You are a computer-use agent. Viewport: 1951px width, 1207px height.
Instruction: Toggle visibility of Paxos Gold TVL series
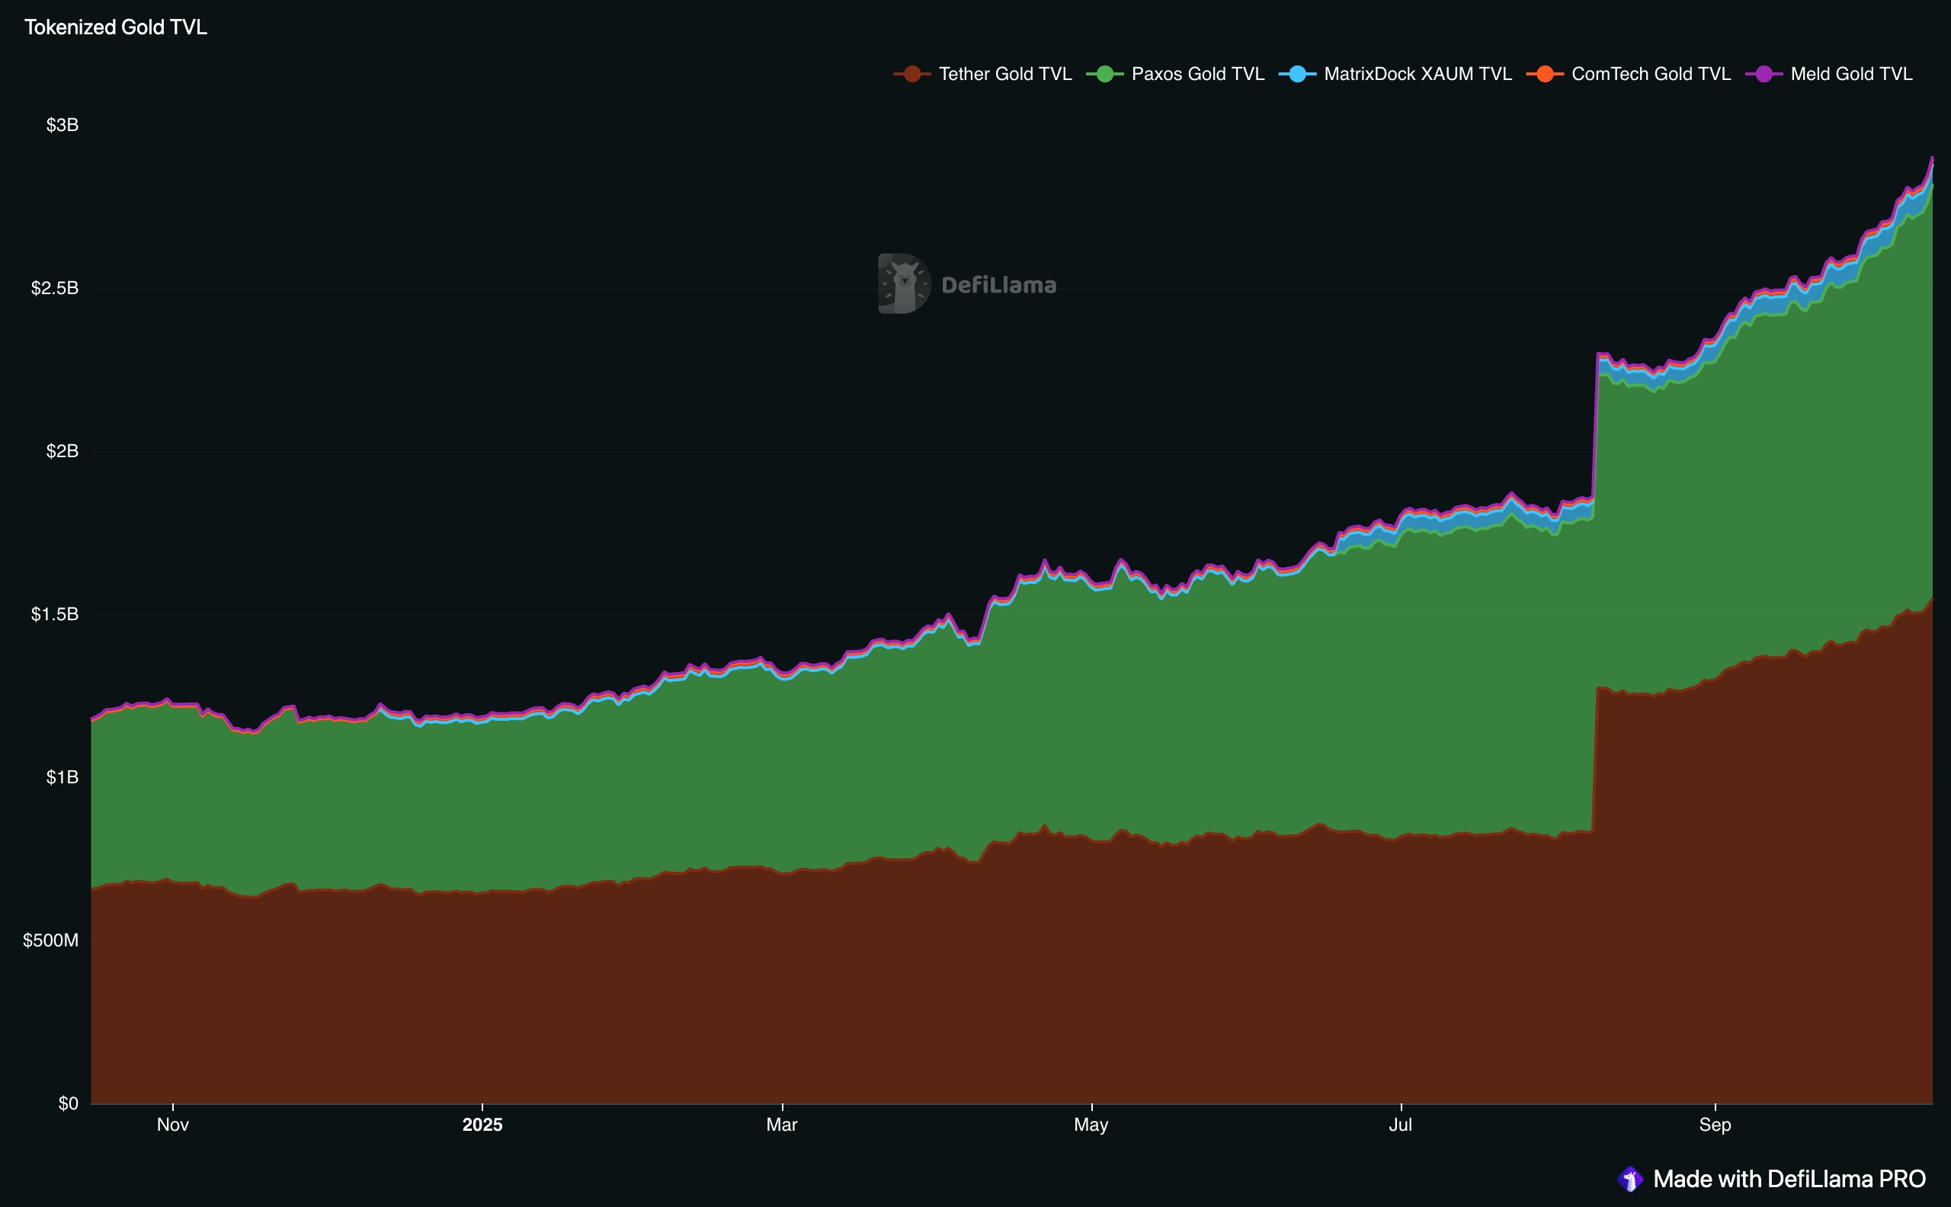point(1197,73)
